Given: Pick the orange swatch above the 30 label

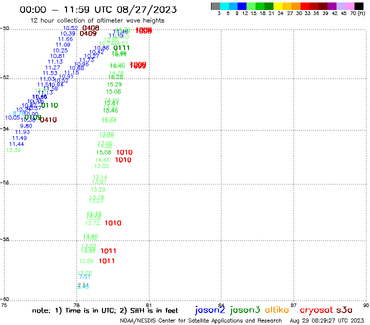Looking at the screenshot, I should [x=296, y=6].
